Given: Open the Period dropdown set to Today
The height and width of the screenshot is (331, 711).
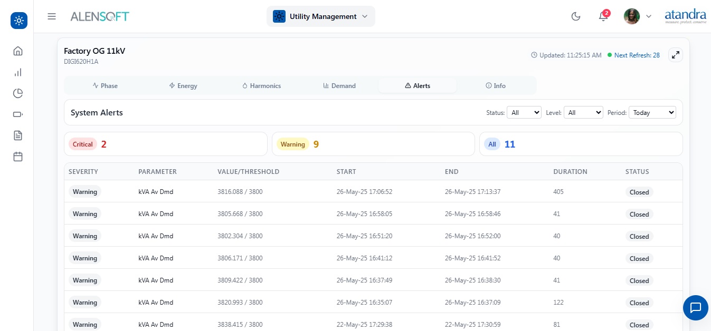Looking at the screenshot, I should click(x=652, y=112).
